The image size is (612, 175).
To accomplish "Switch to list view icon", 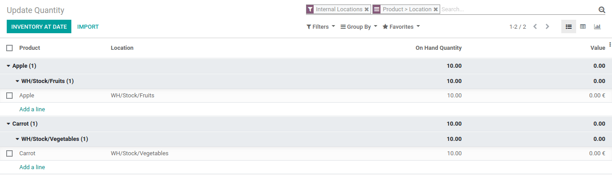I will pyautogui.click(x=568, y=26).
